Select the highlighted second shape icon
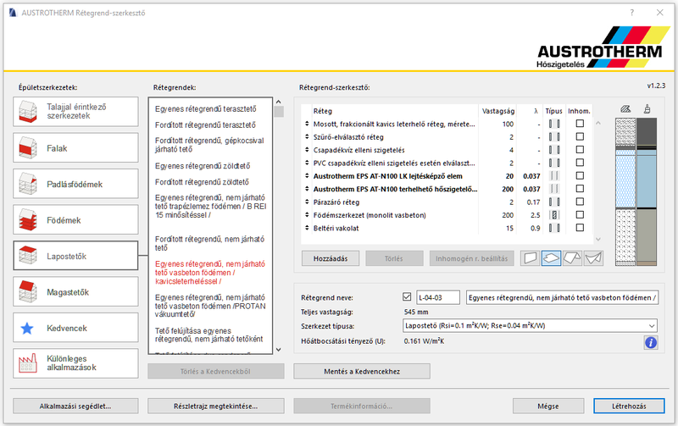The image size is (678, 426). (552, 258)
